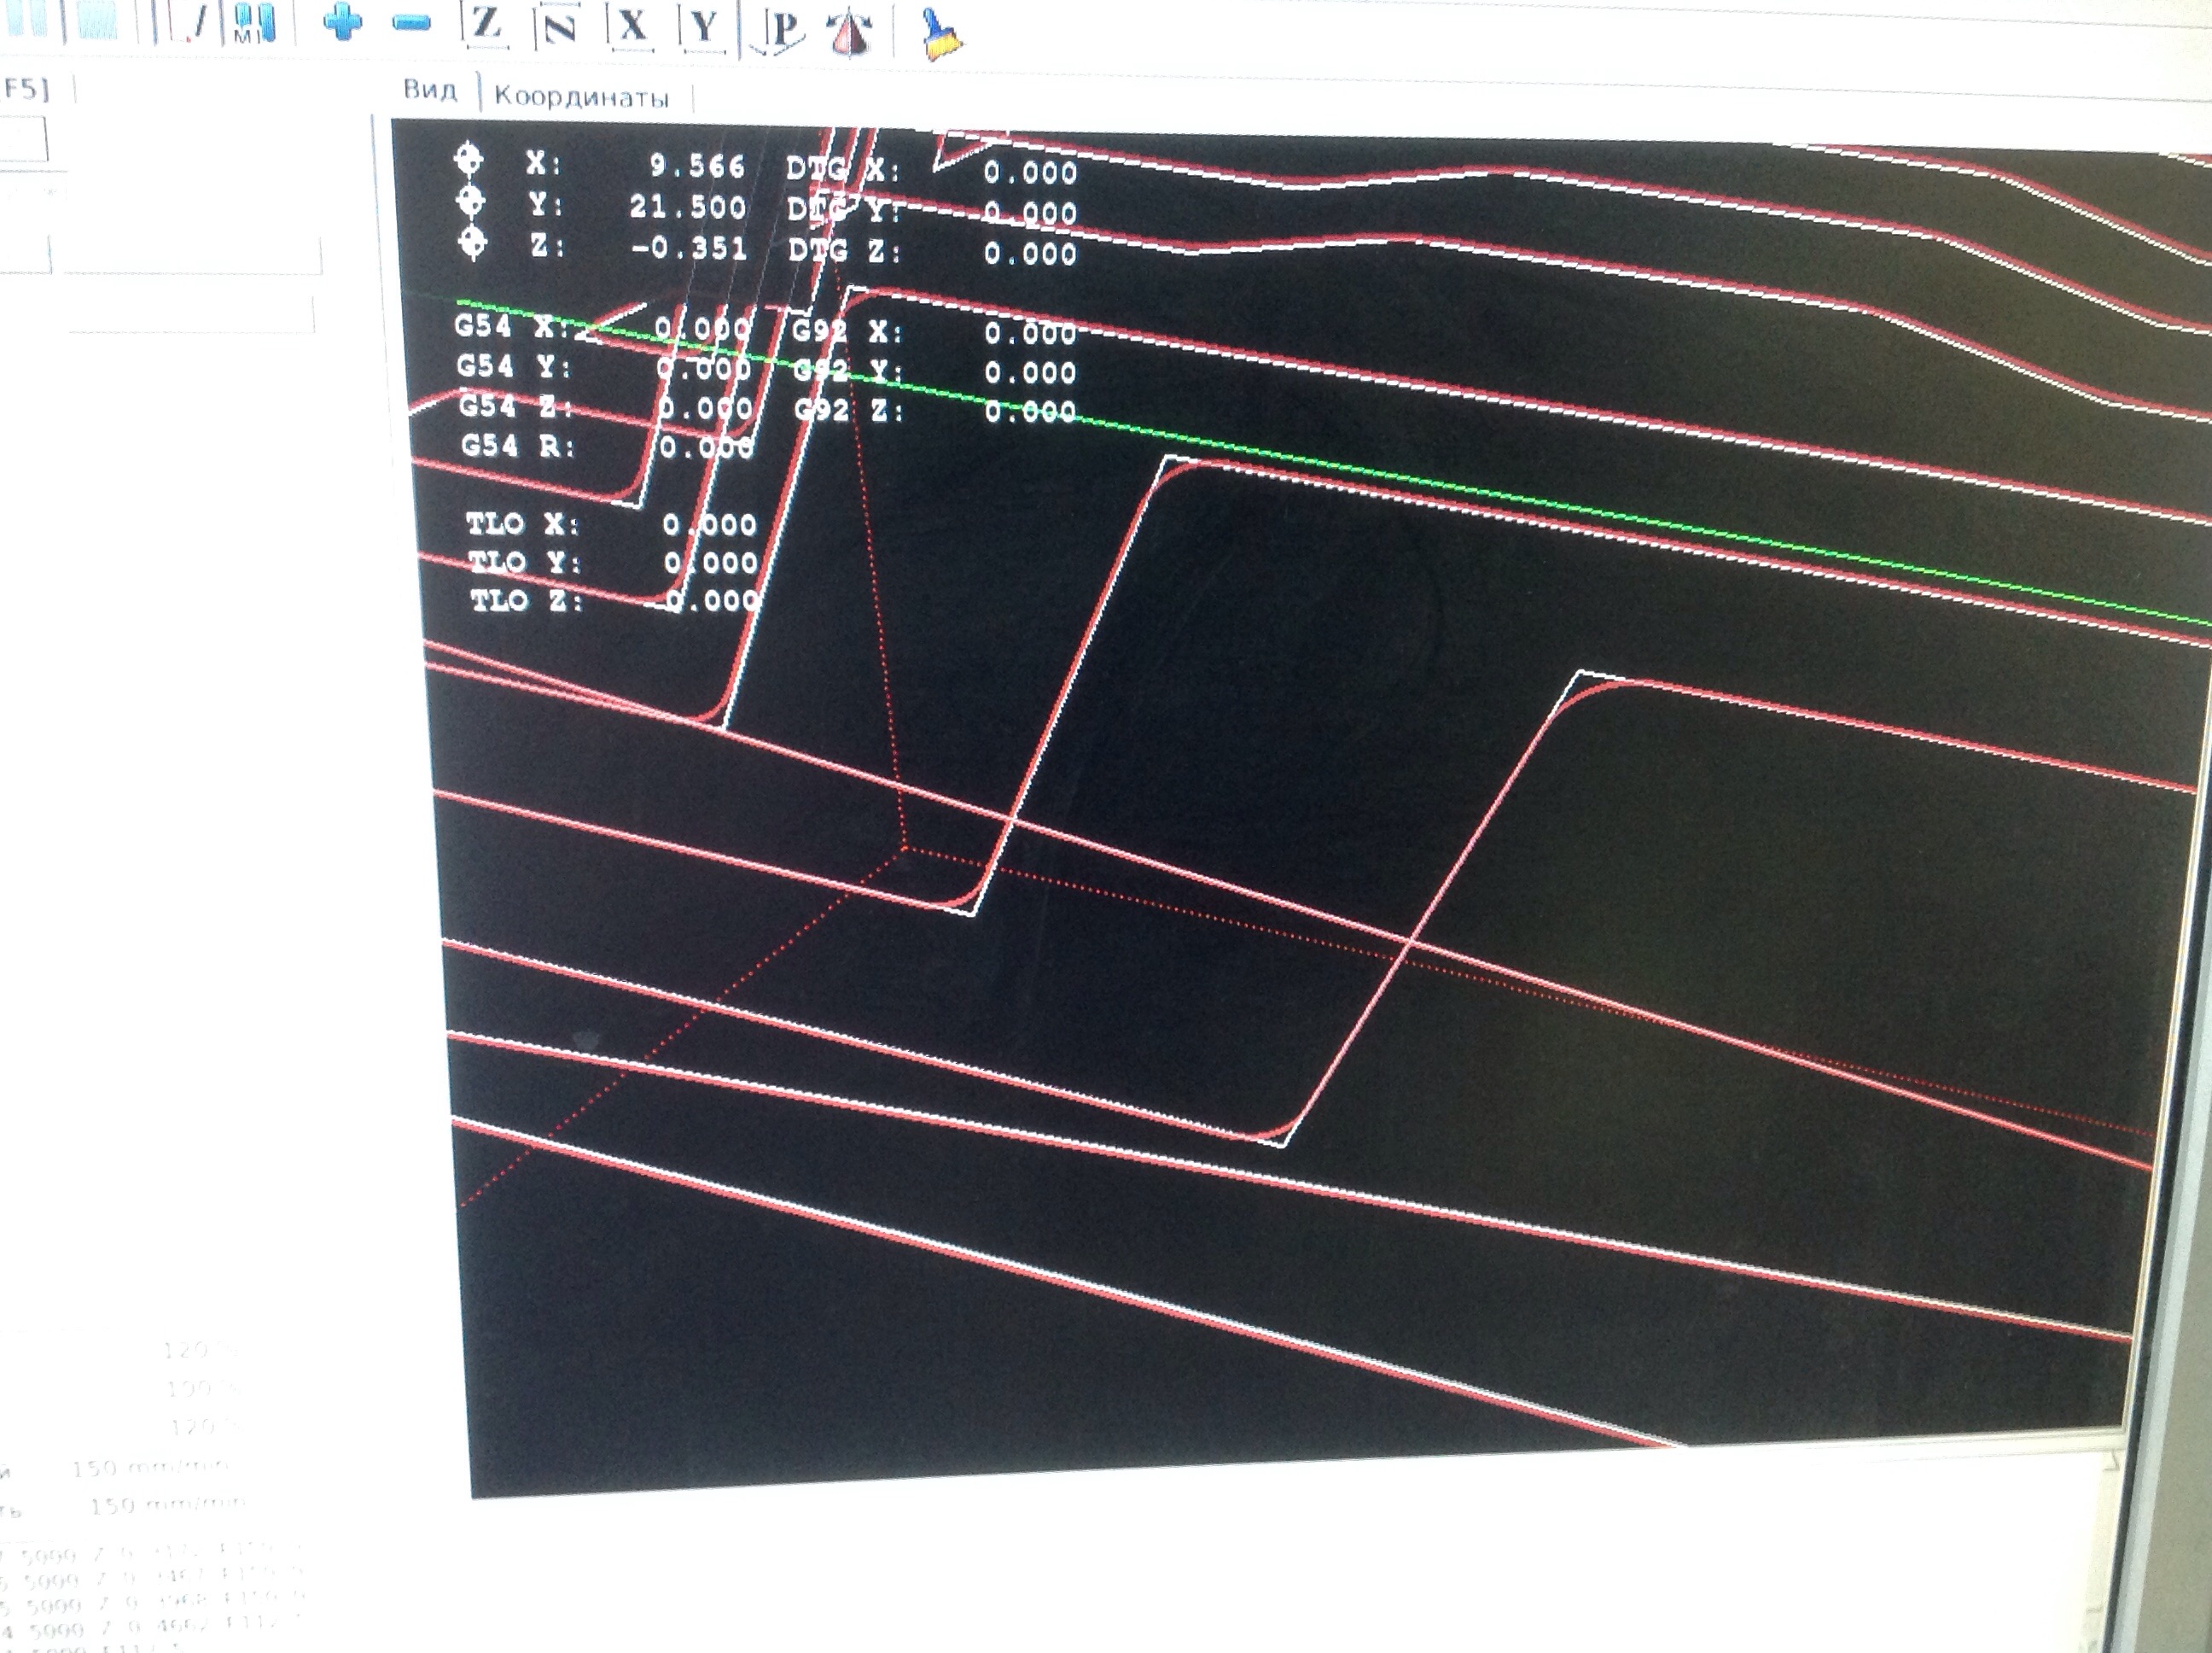Switch to the Координаты tab
The width and height of the screenshot is (2212, 1653).
(x=581, y=97)
